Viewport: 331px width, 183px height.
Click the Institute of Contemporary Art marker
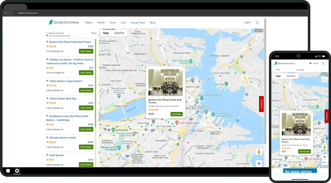point(213,114)
